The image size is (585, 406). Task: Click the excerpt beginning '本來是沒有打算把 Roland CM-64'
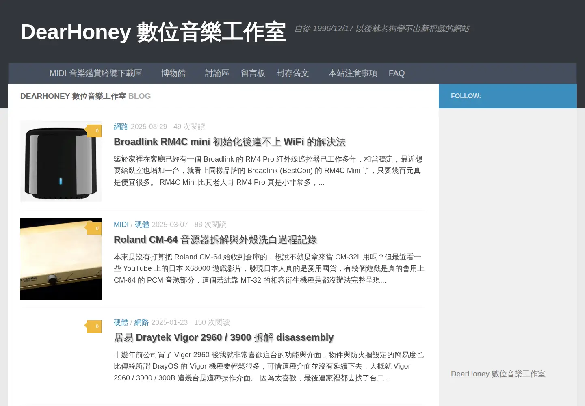[x=269, y=269]
